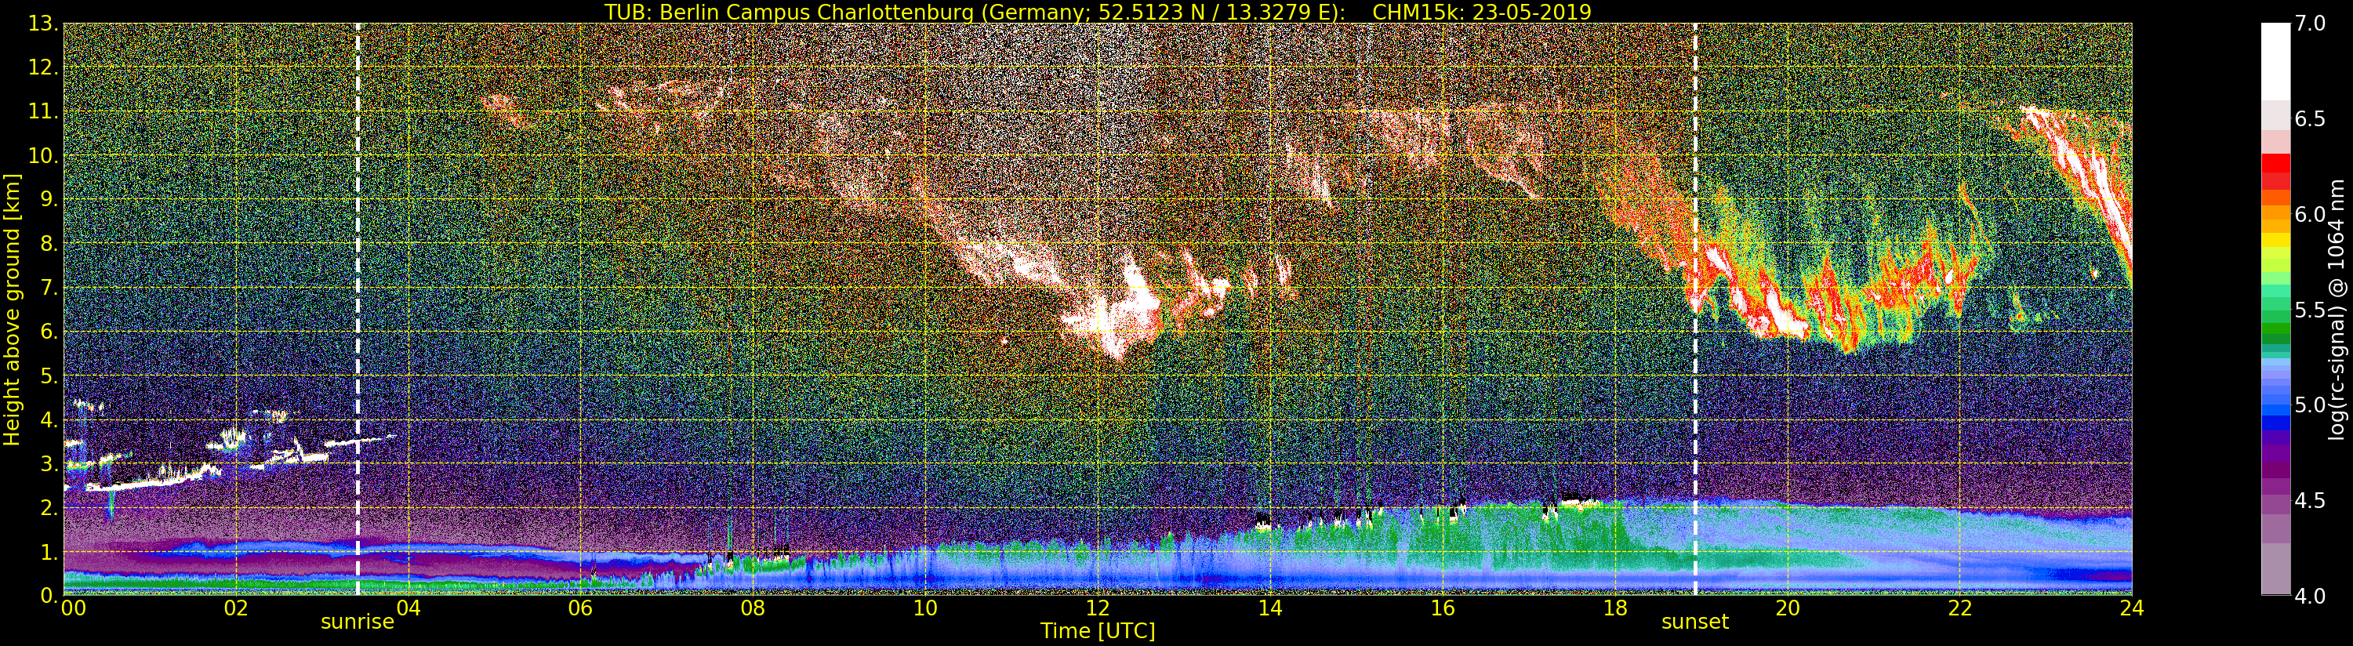This screenshot has width=2353, height=646.
Task: Select the white dashed sunset marker line
Action: point(1695,309)
